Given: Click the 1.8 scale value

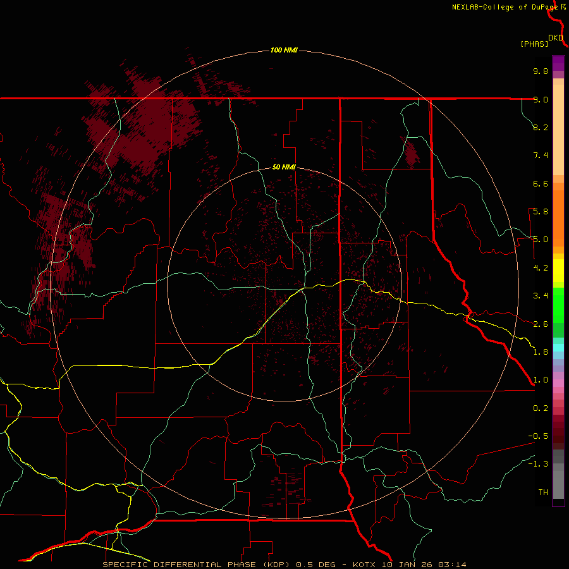Looking at the screenshot, I should [x=541, y=352].
